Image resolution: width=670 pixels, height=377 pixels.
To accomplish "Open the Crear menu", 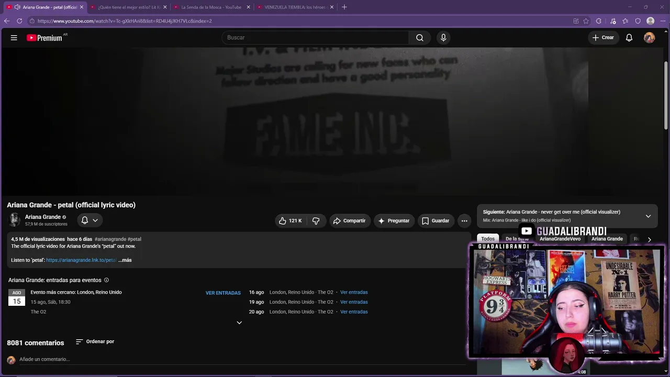I will point(603,38).
